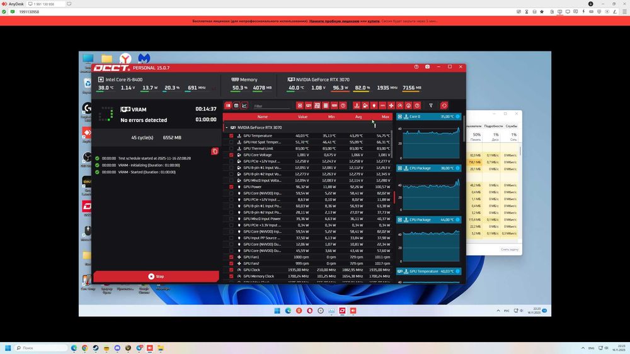Image resolution: width=630 pixels, height=354 pixels.
Task: Filter sensors by temperature type icon
Action: click(x=357, y=106)
